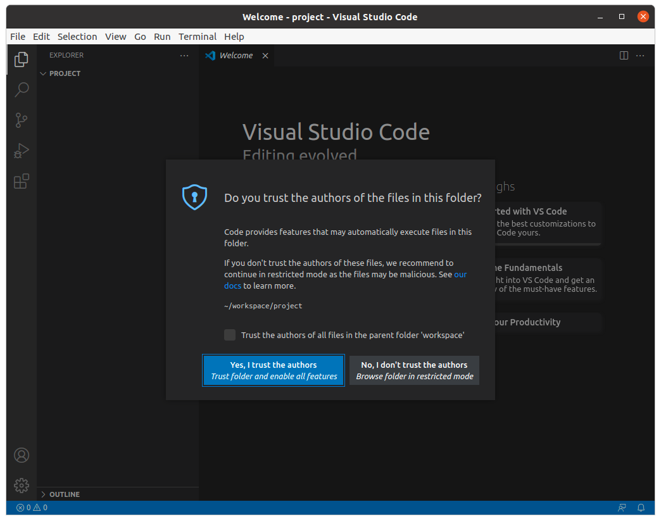
Task: Open the Selection menu
Action: click(77, 37)
